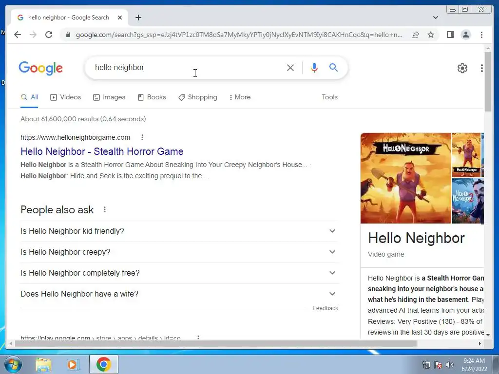This screenshot has width=499, height=374.
Task: Clear the search box with the X
Action: (x=290, y=67)
